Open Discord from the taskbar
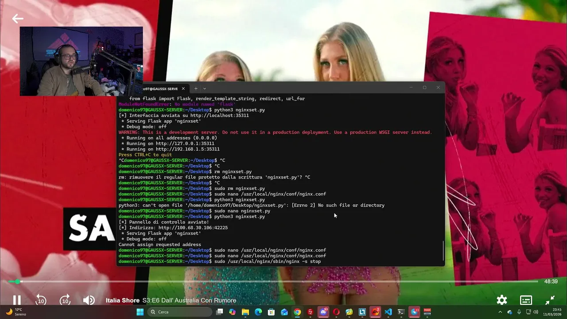The height and width of the screenshot is (319, 567). 323,312
